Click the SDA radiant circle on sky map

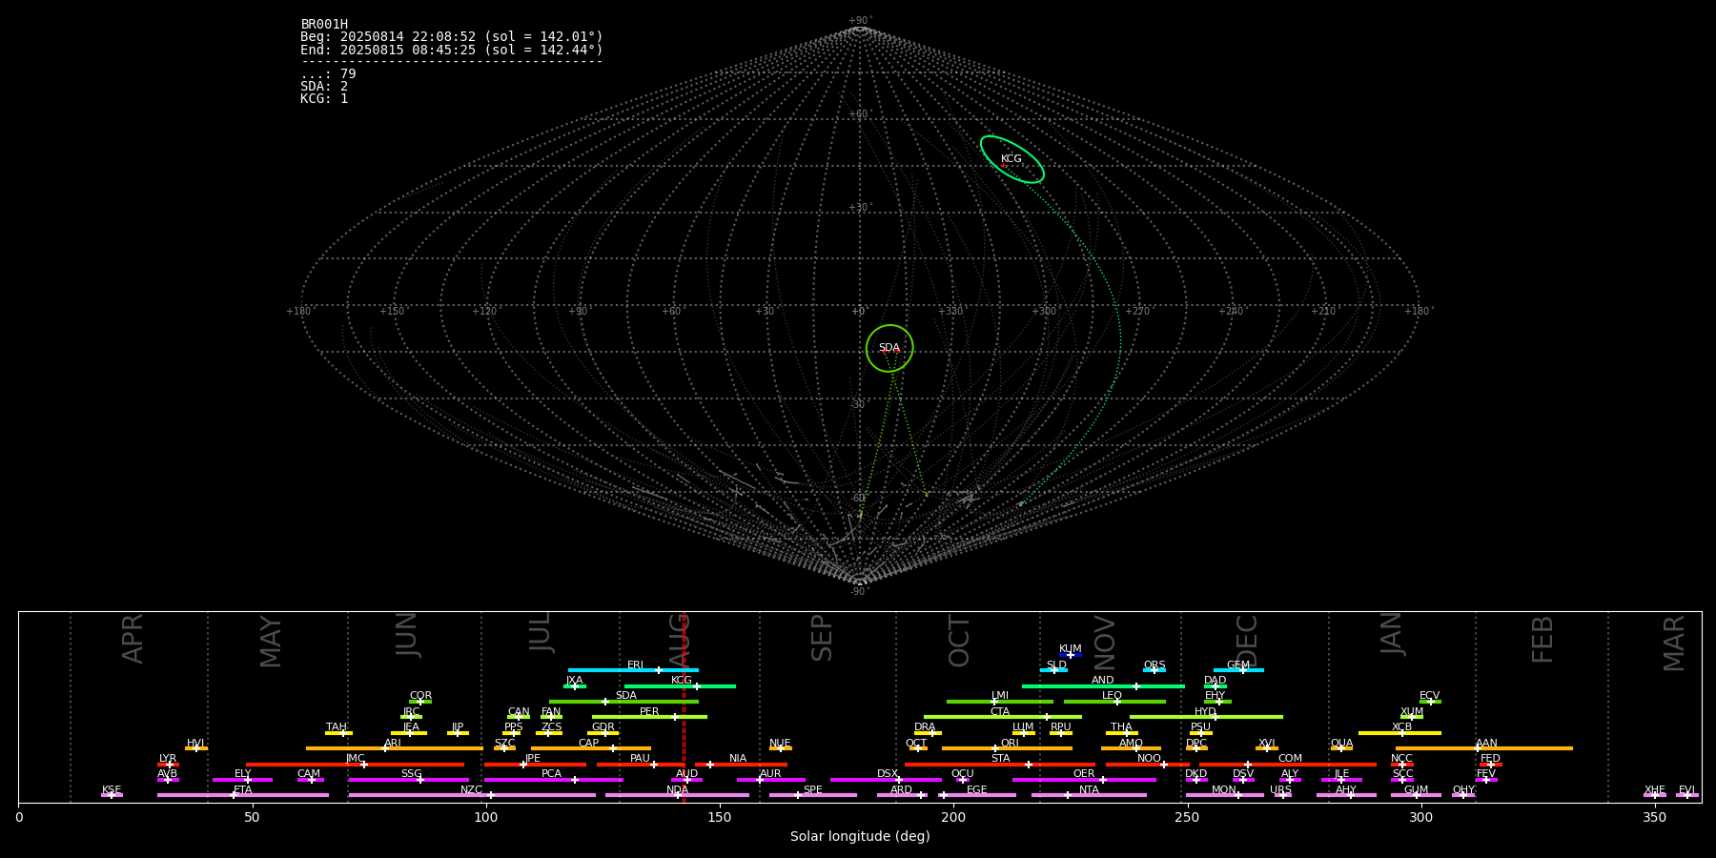889,348
